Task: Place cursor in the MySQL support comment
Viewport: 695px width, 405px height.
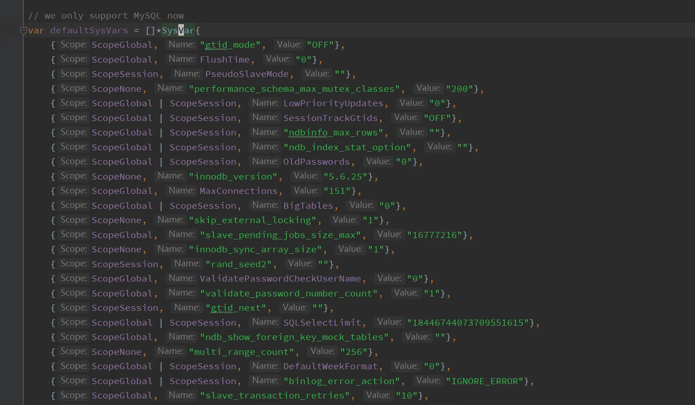Action: click(x=106, y=16)
